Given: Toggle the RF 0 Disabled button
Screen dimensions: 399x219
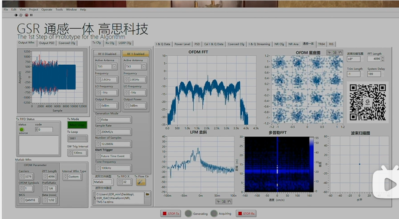Looking at the screenshot, I should [107, 54].
